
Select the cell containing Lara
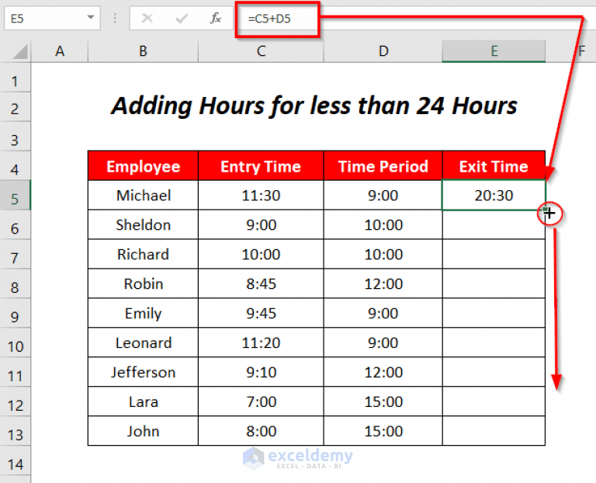coord(143,401)
